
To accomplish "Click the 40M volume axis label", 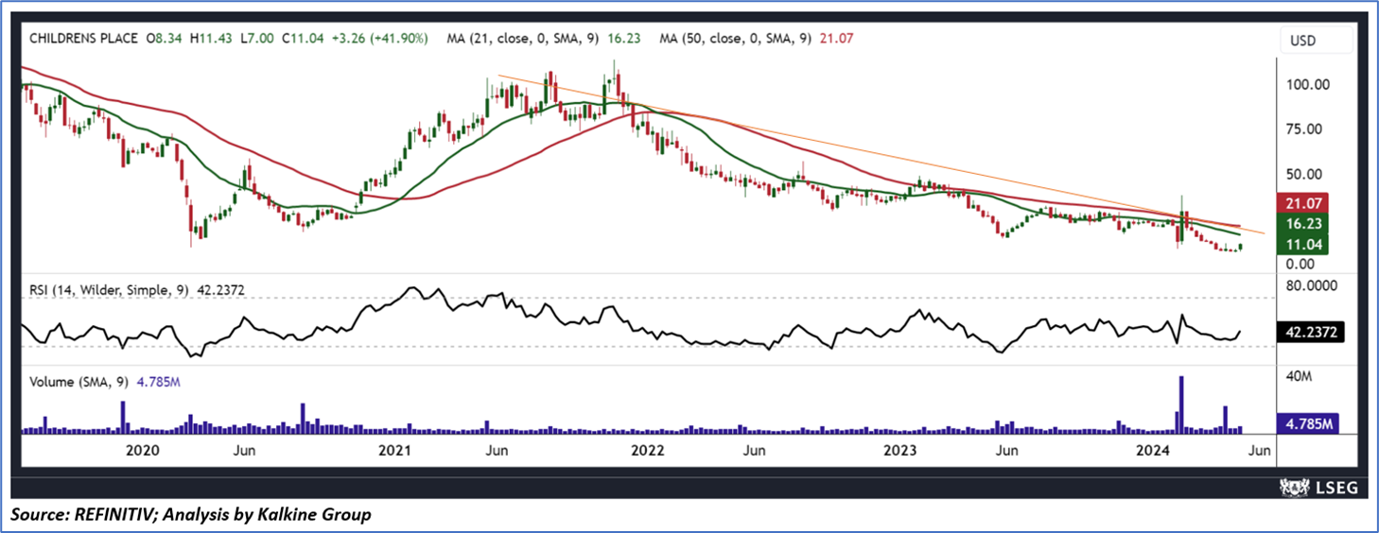I will pyautogui.click(x=1298, y=375).
